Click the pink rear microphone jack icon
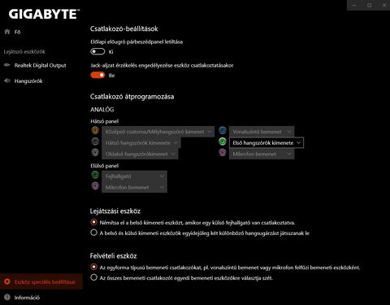This screenshot has height=305, width=390. 223,152
